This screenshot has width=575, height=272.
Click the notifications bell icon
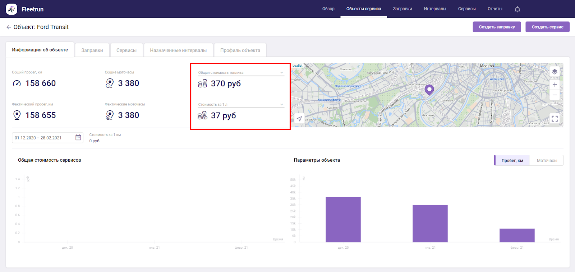point(517,9)
